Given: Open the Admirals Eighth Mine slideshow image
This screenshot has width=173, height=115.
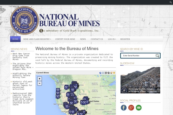Looking at the screenshot, I should pos(140,80).
